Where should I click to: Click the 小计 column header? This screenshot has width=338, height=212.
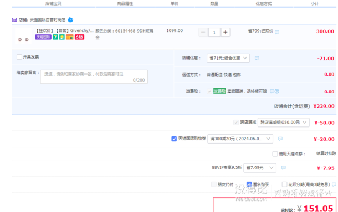[x=315, y=3]
